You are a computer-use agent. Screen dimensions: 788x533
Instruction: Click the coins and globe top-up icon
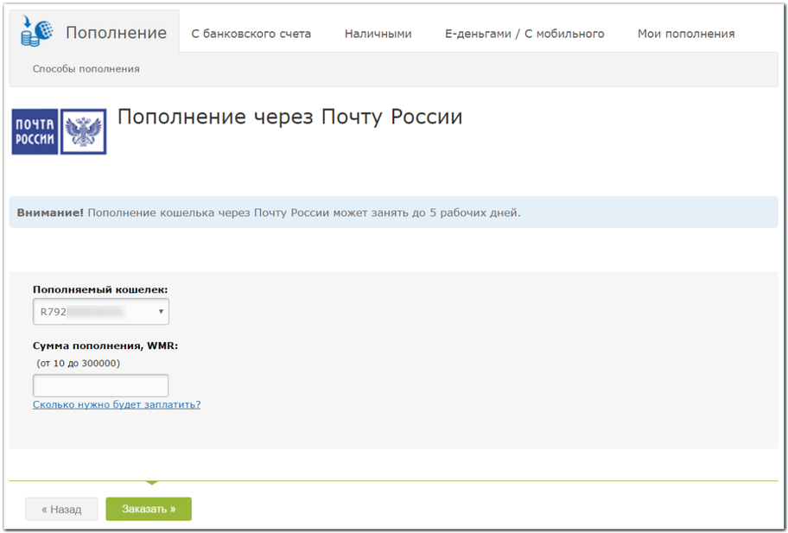coord(36,31)
